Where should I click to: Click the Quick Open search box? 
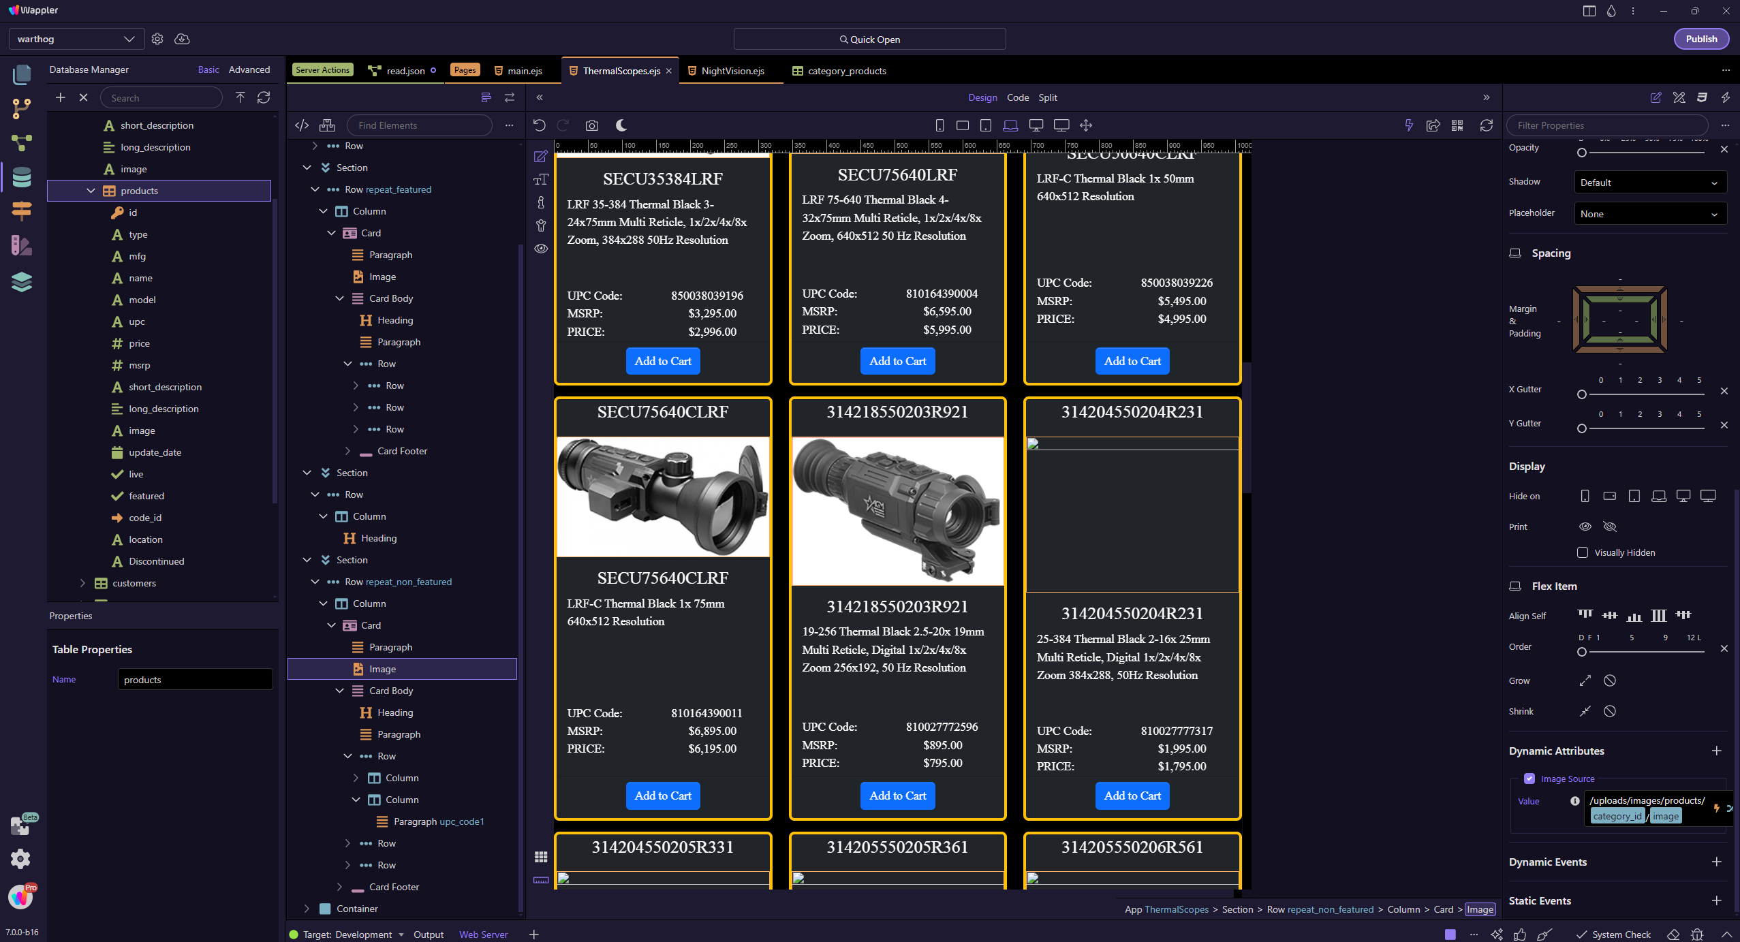[869, 39]
